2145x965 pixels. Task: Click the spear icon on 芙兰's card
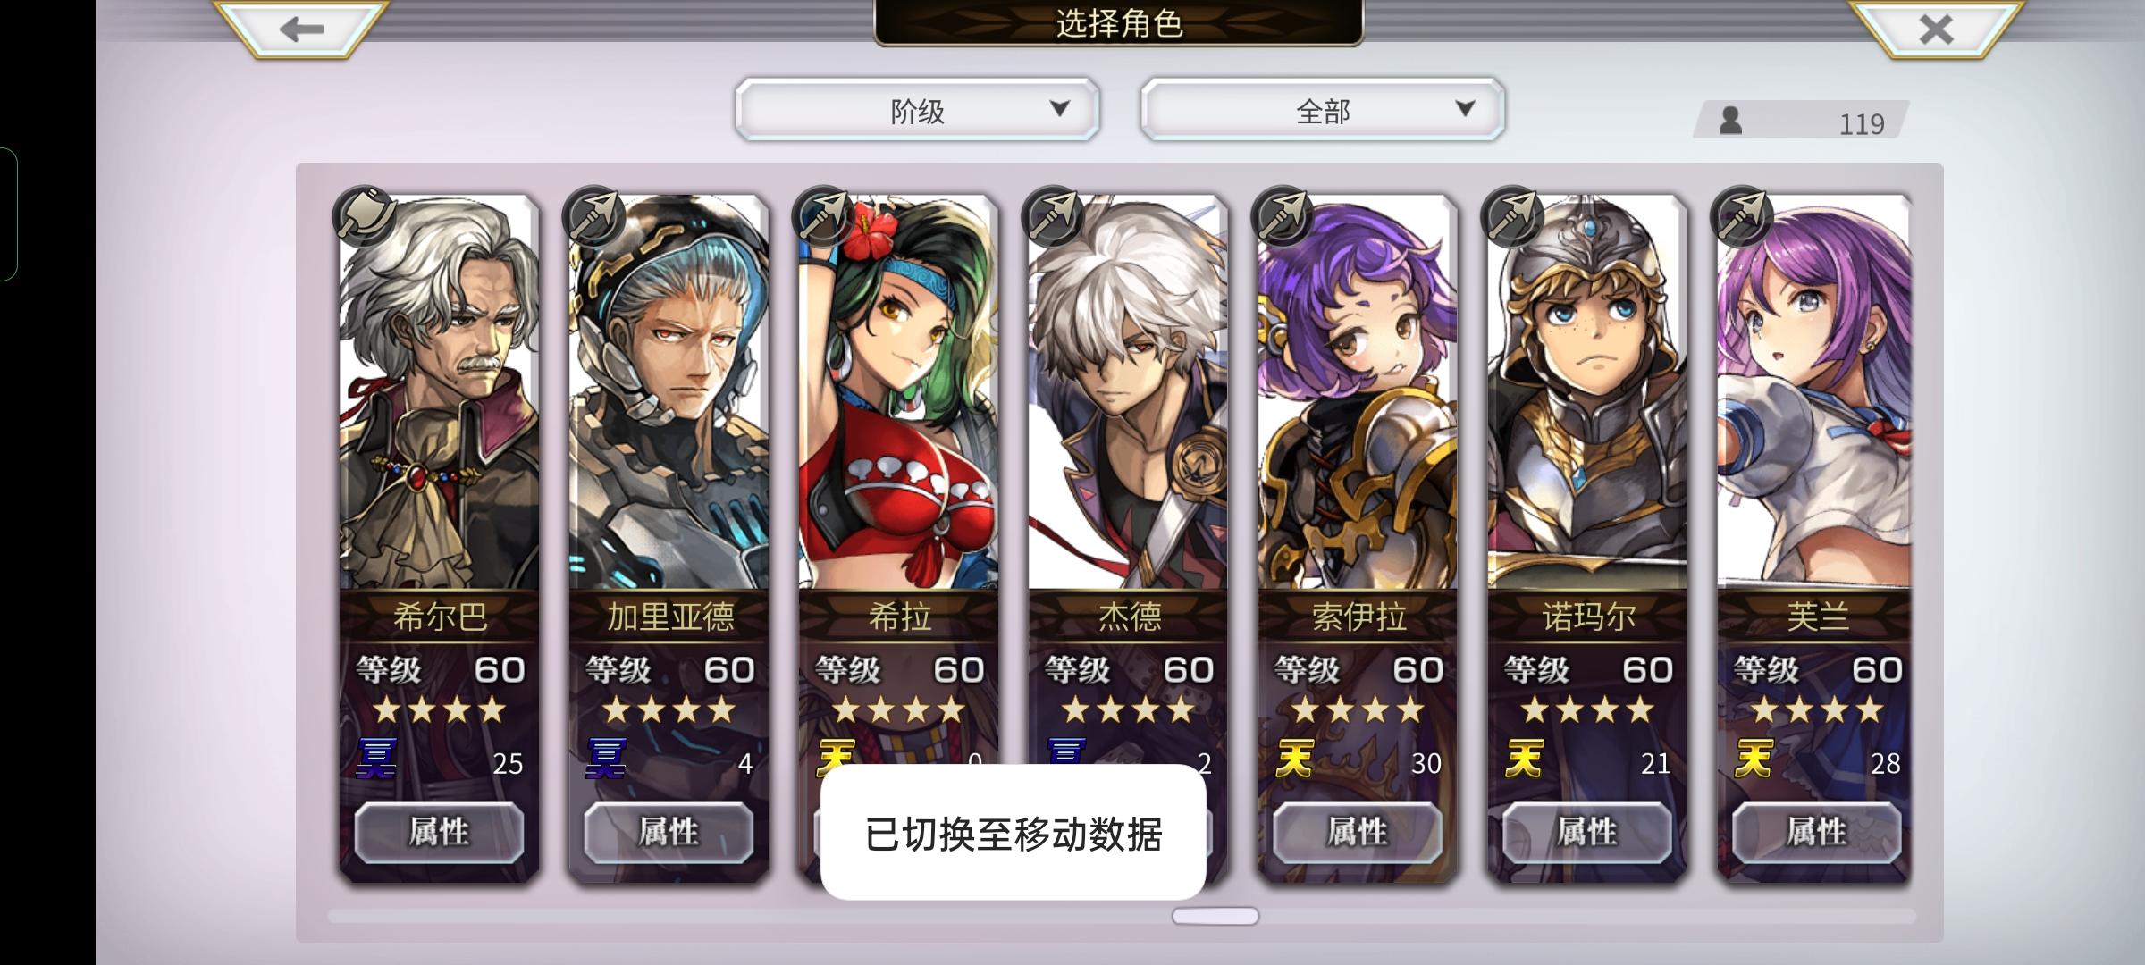pos(1743,215)
